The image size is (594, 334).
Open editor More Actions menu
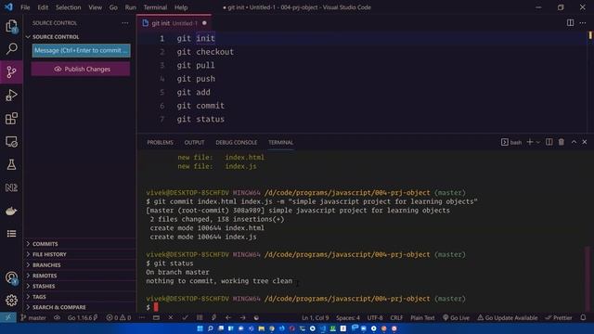(583, 23)
